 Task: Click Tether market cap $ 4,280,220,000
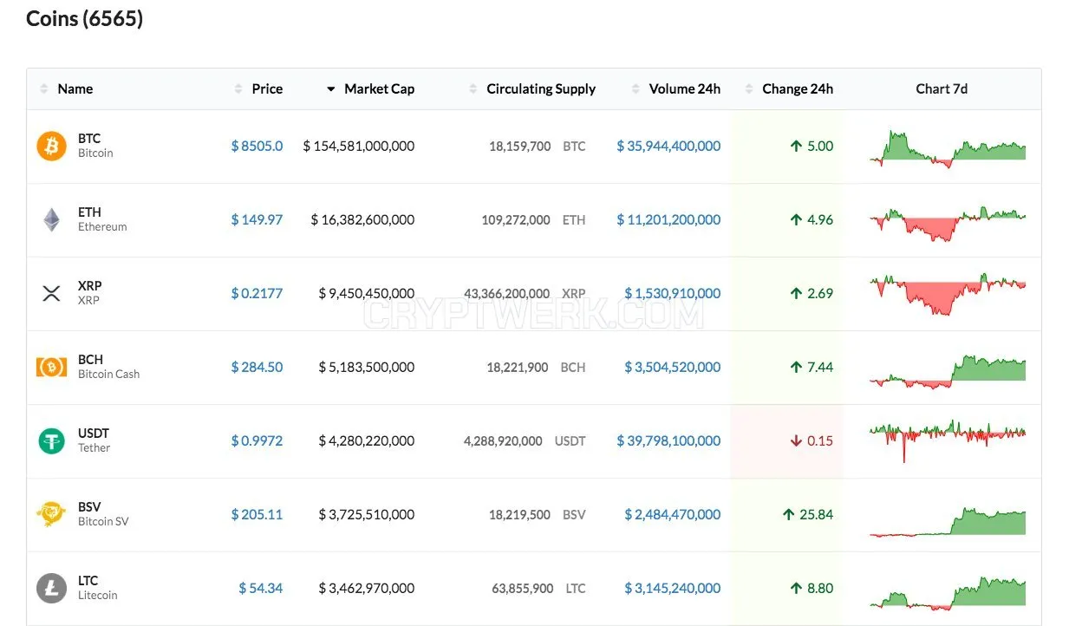pyautogui.click(x=367, y=440)
